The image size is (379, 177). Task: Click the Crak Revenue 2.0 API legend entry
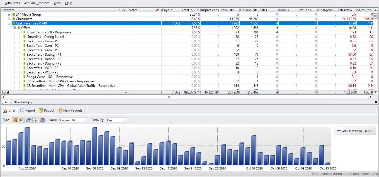[355, 131]
